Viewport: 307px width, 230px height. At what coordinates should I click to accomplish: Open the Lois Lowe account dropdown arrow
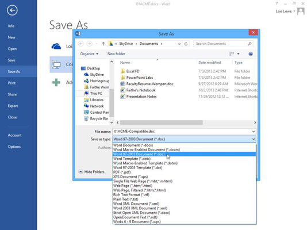294,11
